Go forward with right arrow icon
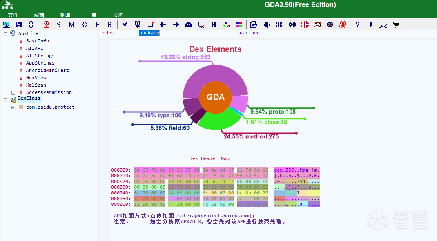437x241 pixels. 176,25
